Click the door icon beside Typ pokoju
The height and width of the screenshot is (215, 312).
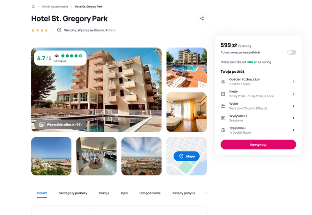pos(223,130)
